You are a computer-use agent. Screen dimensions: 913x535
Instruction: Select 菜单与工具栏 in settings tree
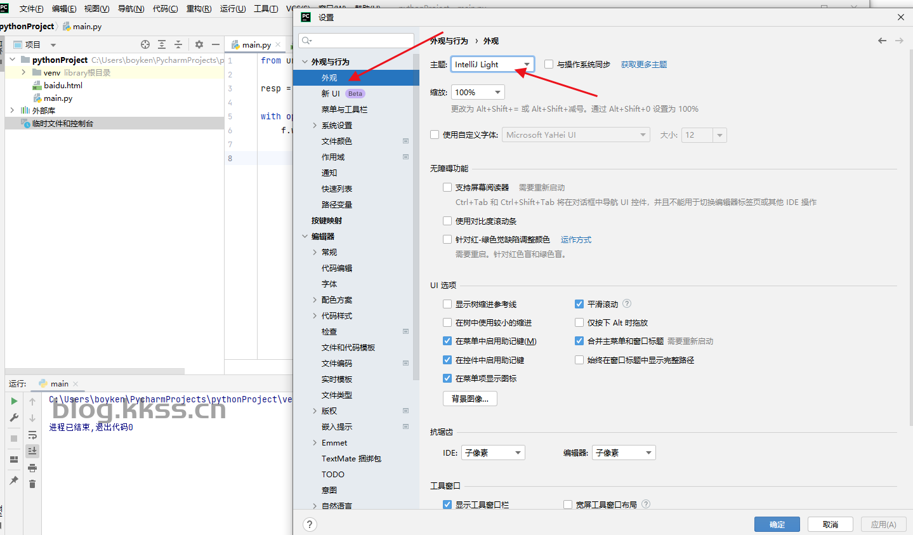click(x=344, y=109)
